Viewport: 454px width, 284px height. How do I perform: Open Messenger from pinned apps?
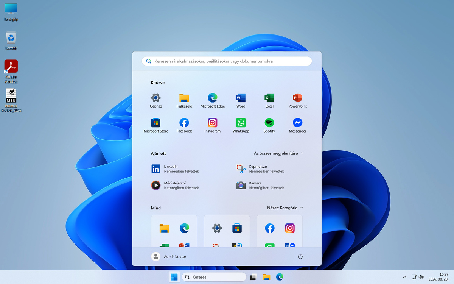click(298, 126)
